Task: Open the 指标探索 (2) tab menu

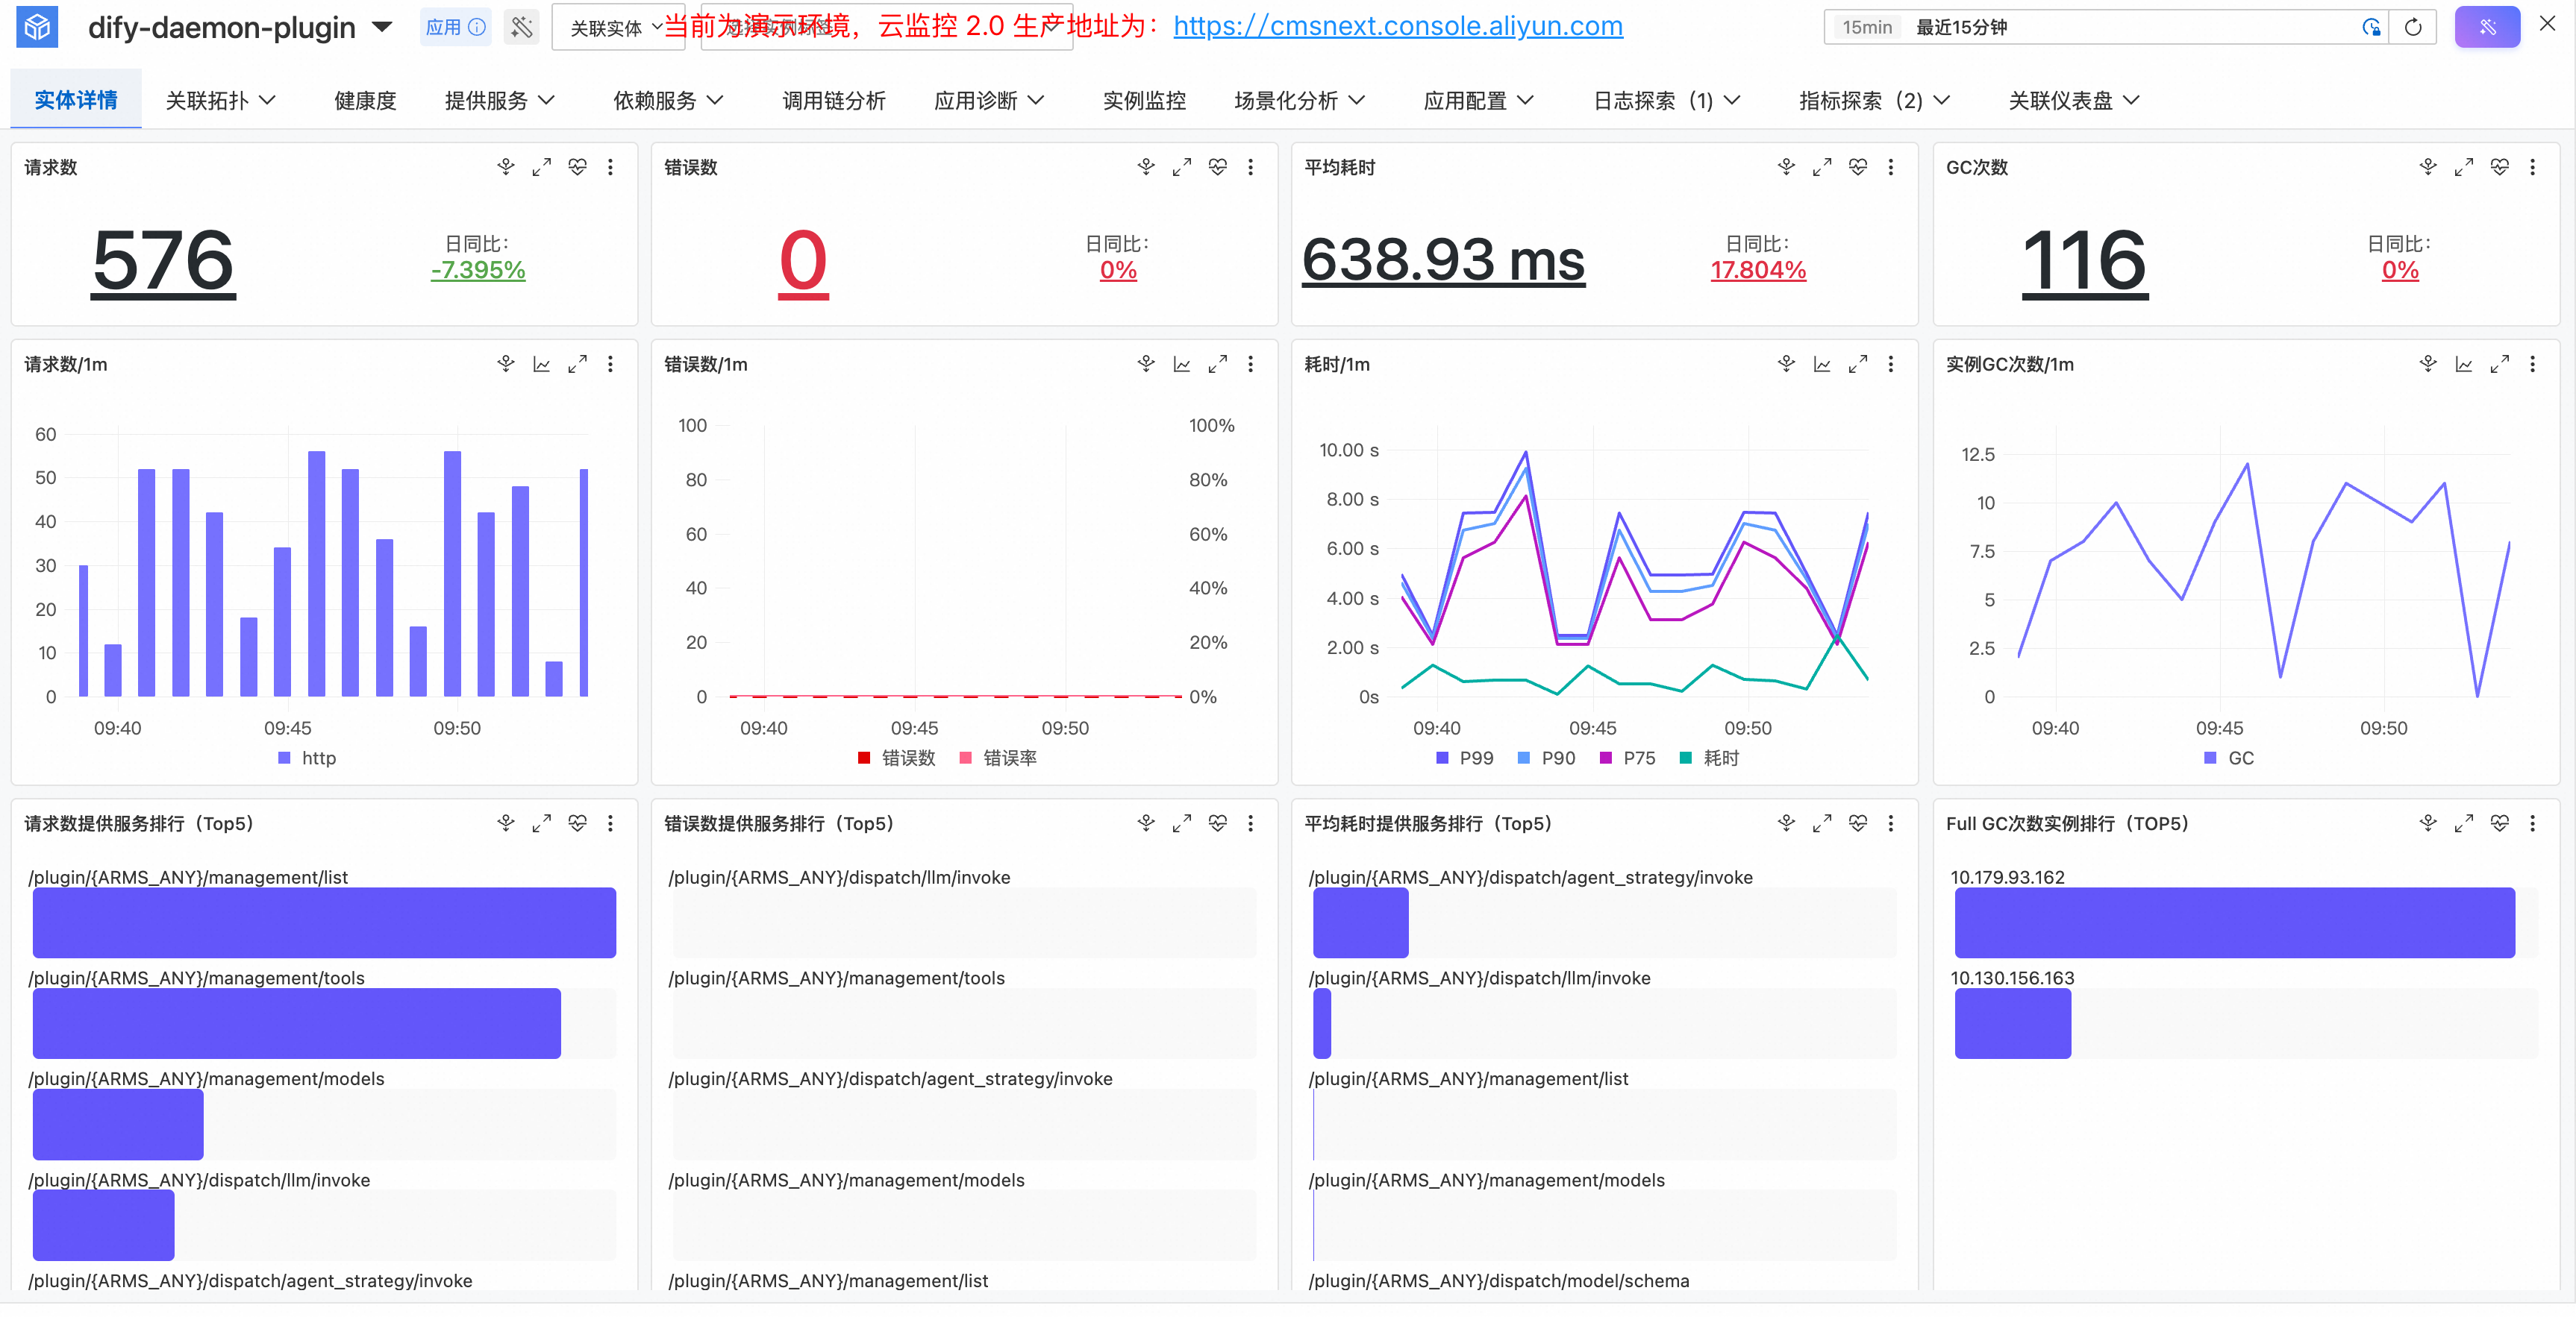Action: pos(1874,100)
